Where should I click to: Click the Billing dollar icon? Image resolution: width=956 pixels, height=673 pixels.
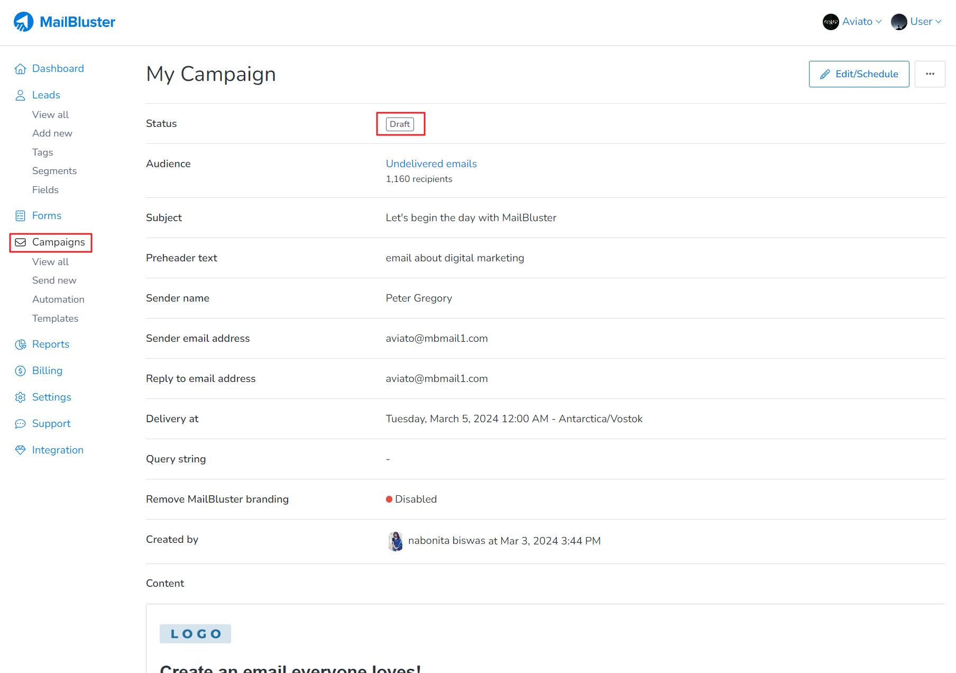(20, 371)
